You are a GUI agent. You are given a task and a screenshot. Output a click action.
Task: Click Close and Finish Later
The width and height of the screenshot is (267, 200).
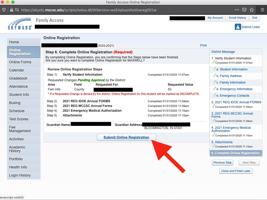(x=235, y=170)
